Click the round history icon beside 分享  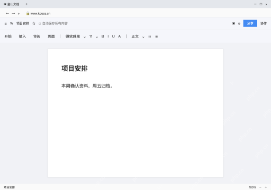(x=239, y=24)
